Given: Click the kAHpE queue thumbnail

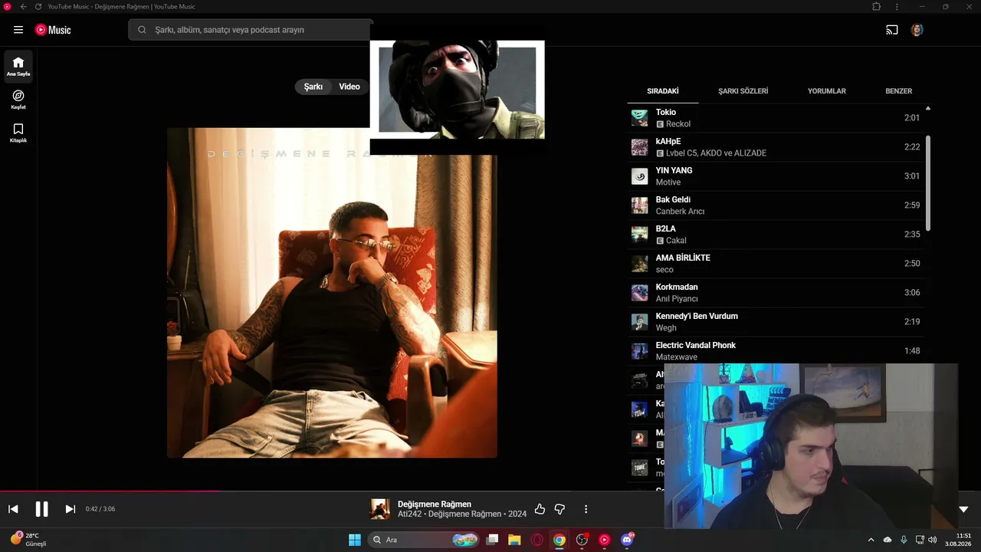Looking at the screenshot, I should [639, 147].
